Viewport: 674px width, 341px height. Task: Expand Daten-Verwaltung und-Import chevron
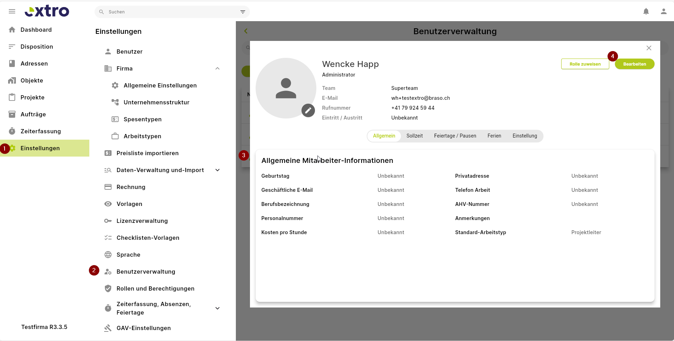pos(217,170)
